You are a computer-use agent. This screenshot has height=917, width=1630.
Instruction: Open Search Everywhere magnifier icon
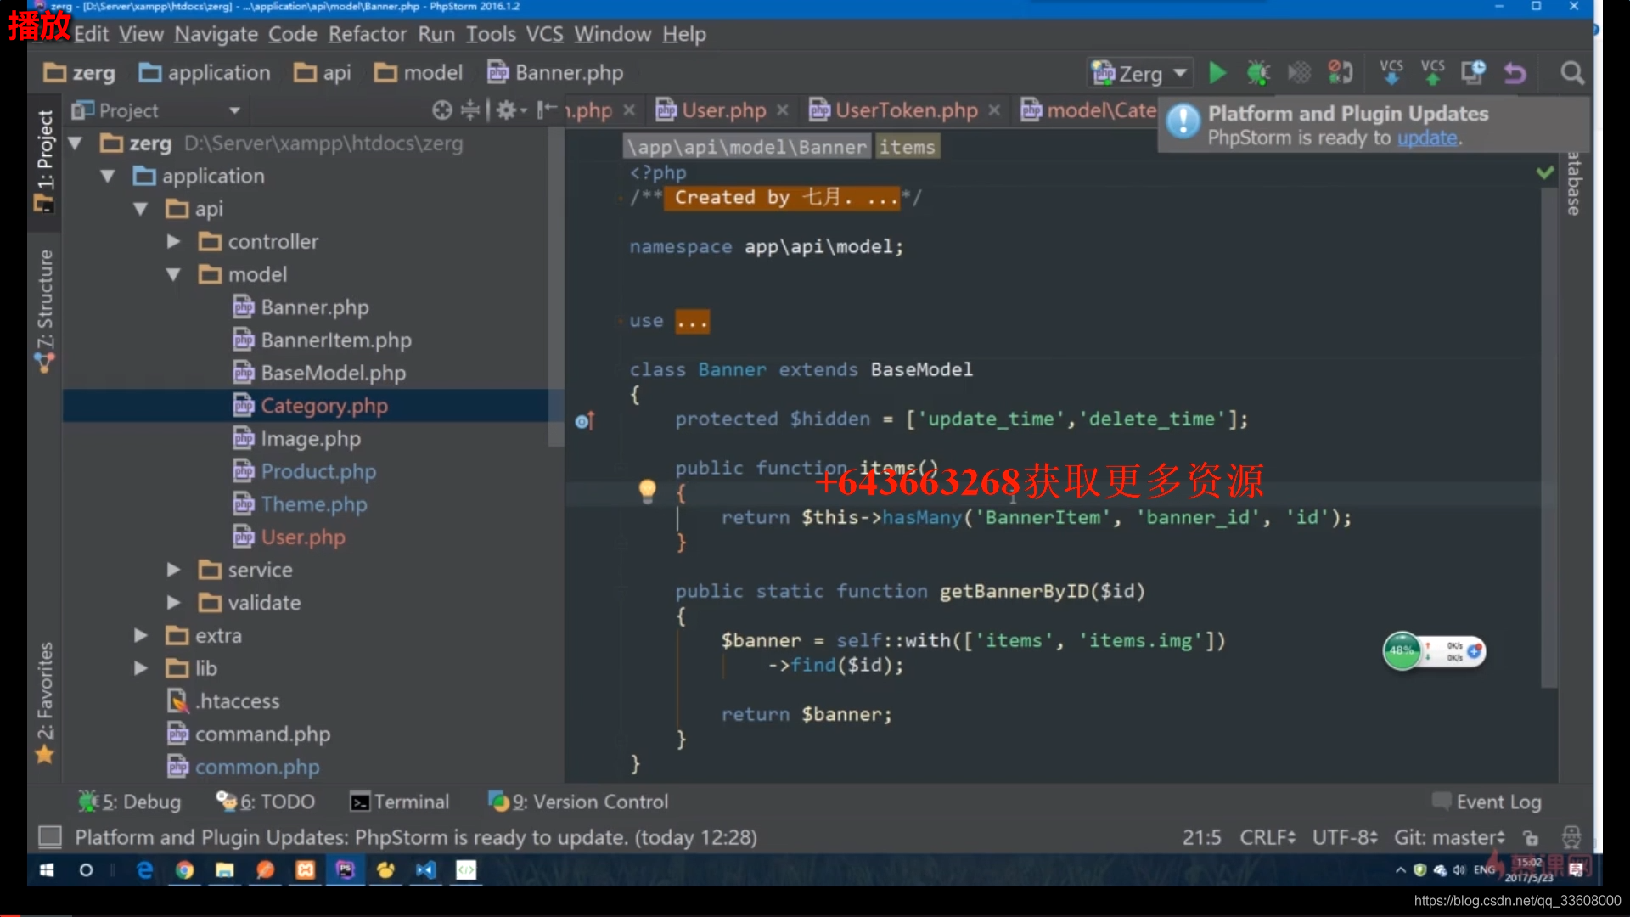coord(1572,73)
